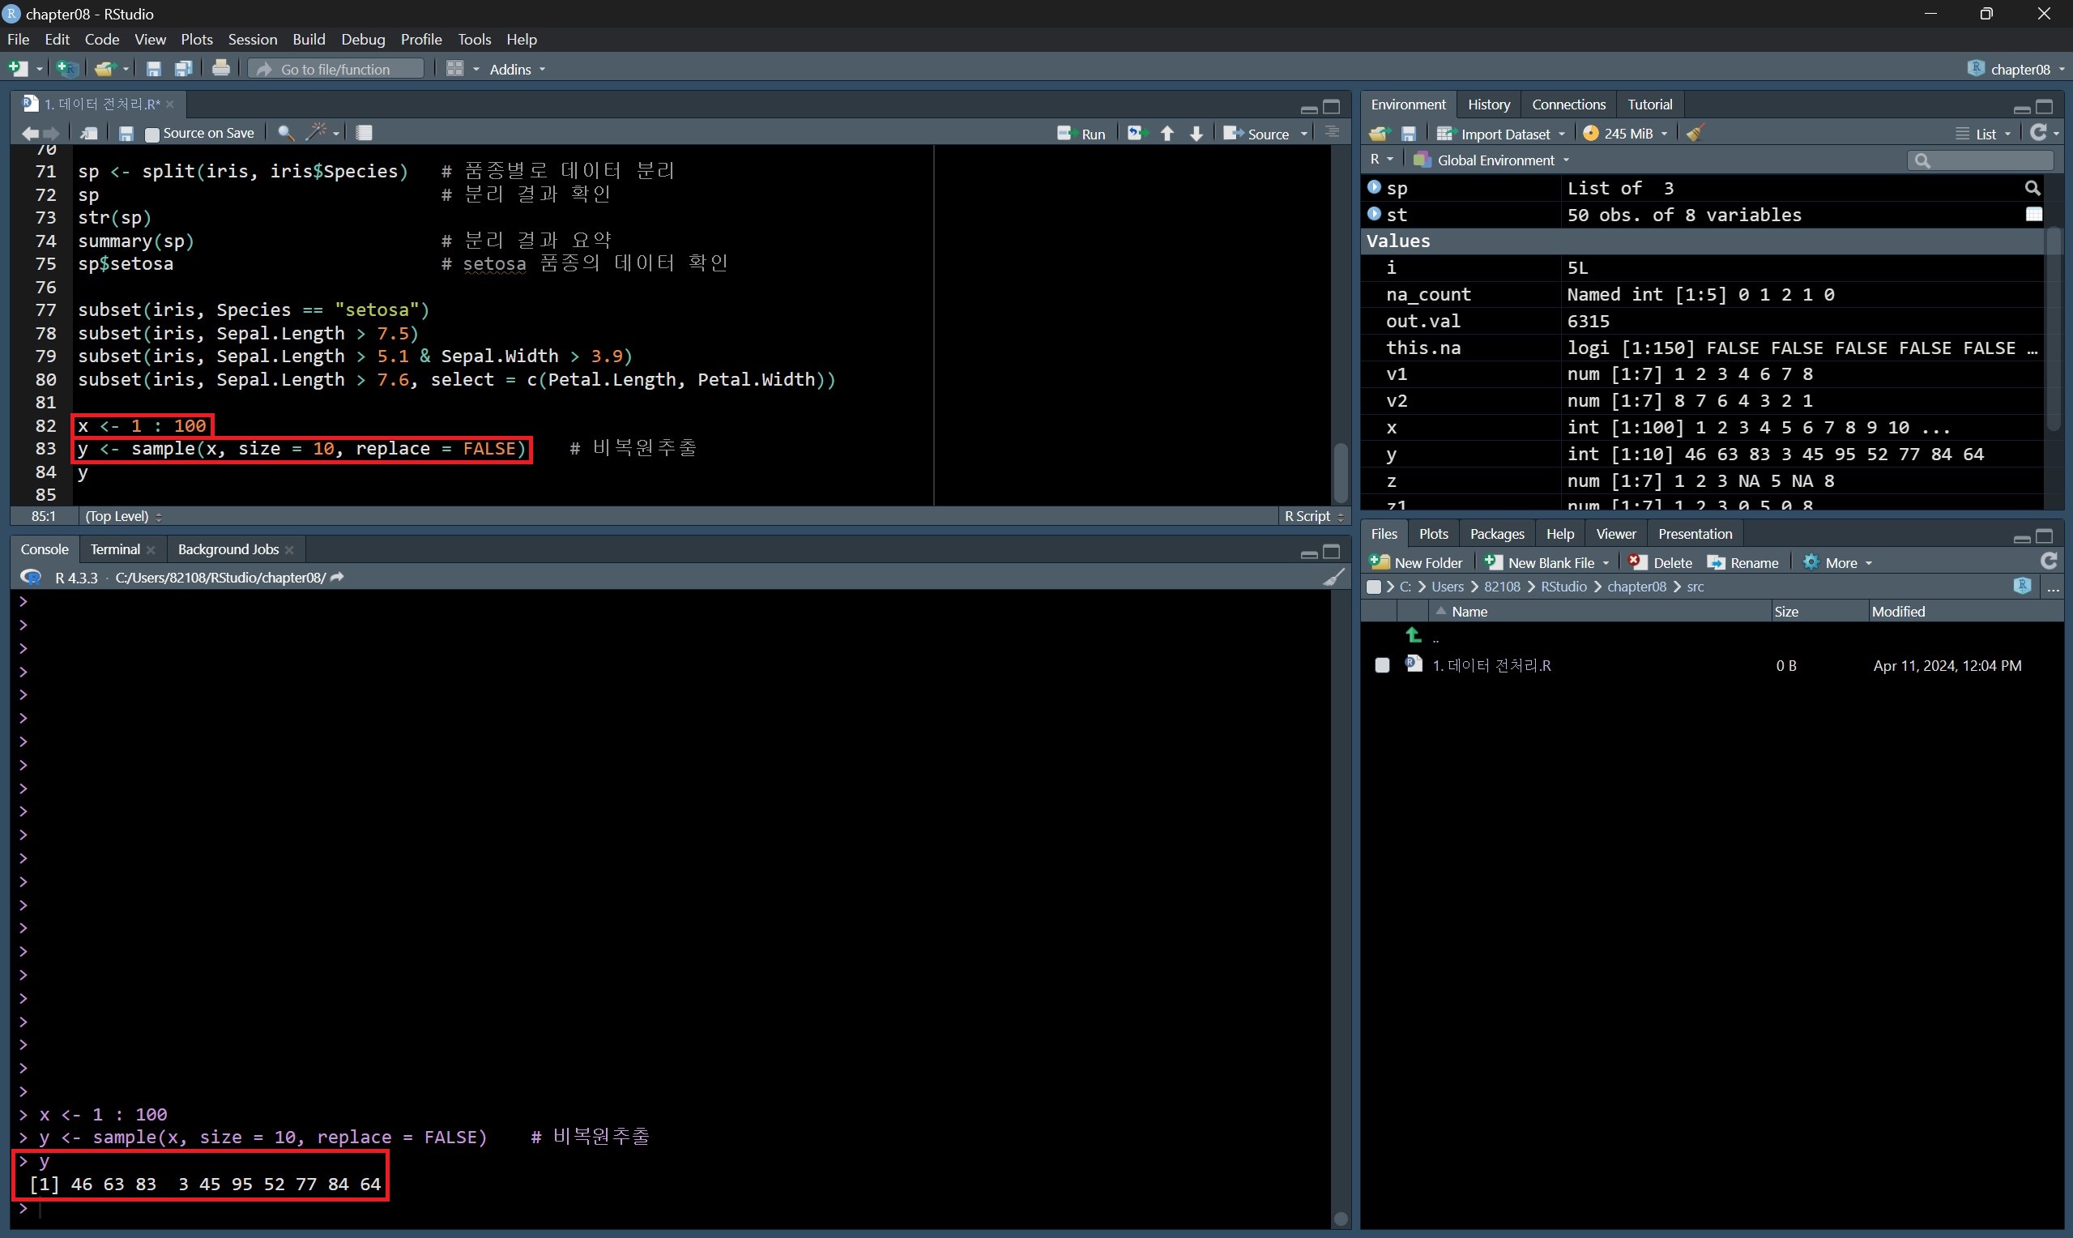This screenshot has height=1238, width=2073.
Task: Click the find/replace magnifier icon in the editor
Action: pos(285,133)
